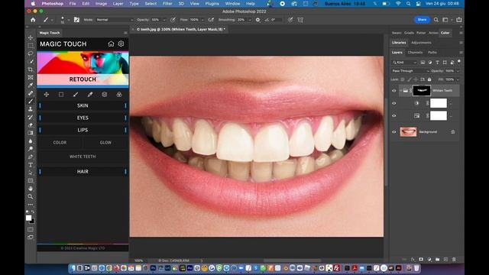Screen dimensions: 489x275
Task: Open the Layer menu
Action: (x=118, y=4)
